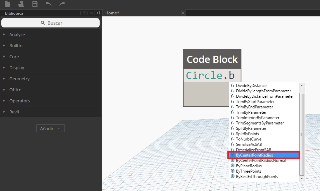Choose ByThreePoints in the autocomplete list

tap(248, 171)
